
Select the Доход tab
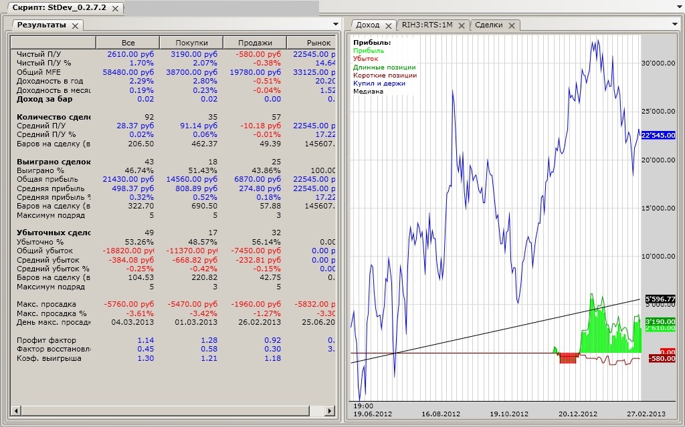(x=367, y=25)
